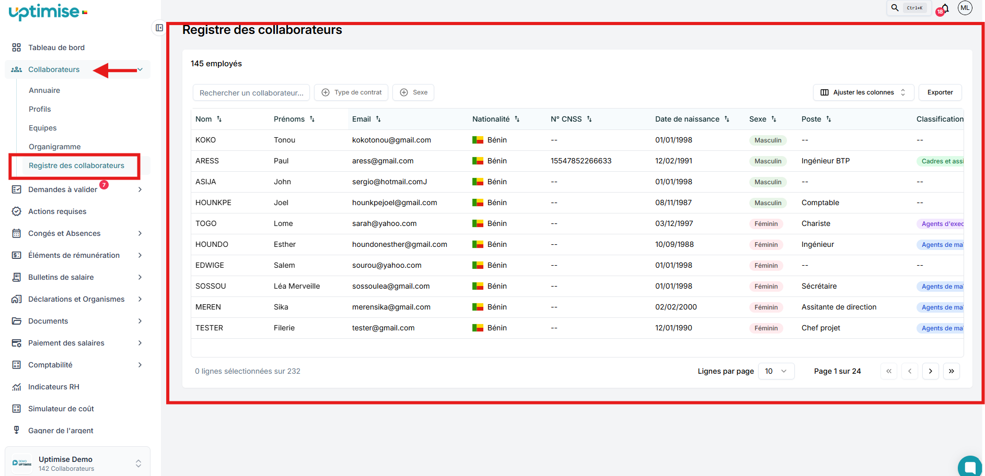Click the Gagner de l'argent trophy icon

17,430
